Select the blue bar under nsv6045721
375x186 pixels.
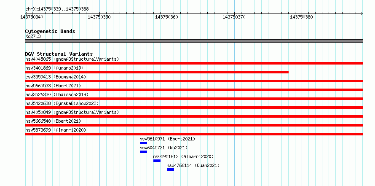coord(144,152)
